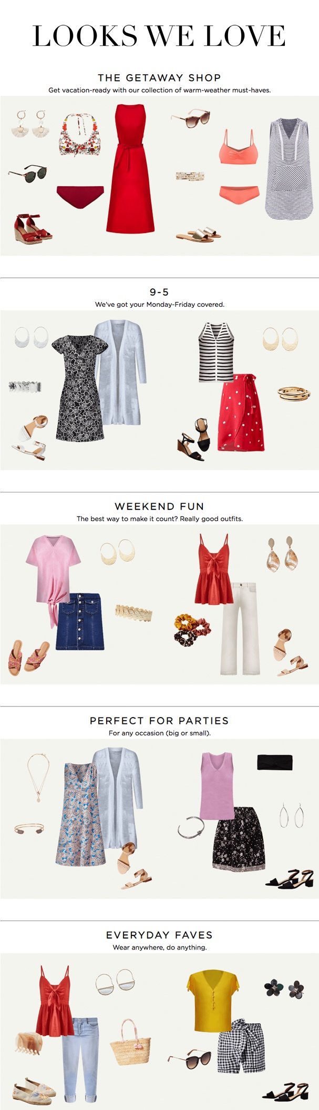Click the red belted midi dress

point(131,168)
